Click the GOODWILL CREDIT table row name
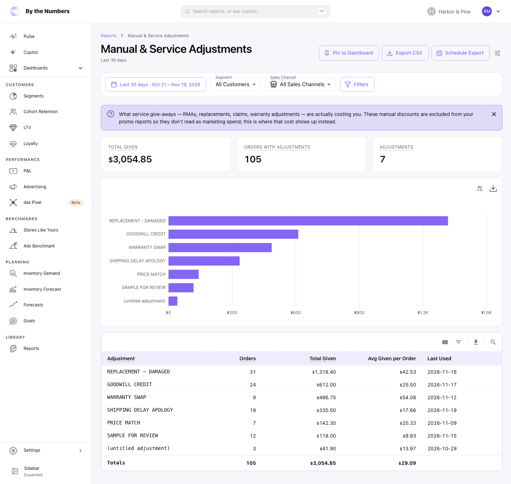Image resolution: width=511 pixels, height=484 pixels. tap(130, 384)
